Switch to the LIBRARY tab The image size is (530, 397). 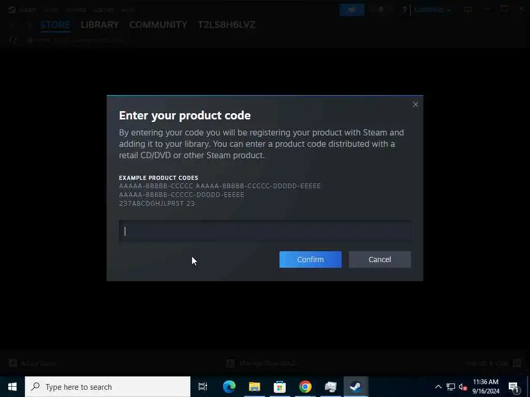(100, 25)
